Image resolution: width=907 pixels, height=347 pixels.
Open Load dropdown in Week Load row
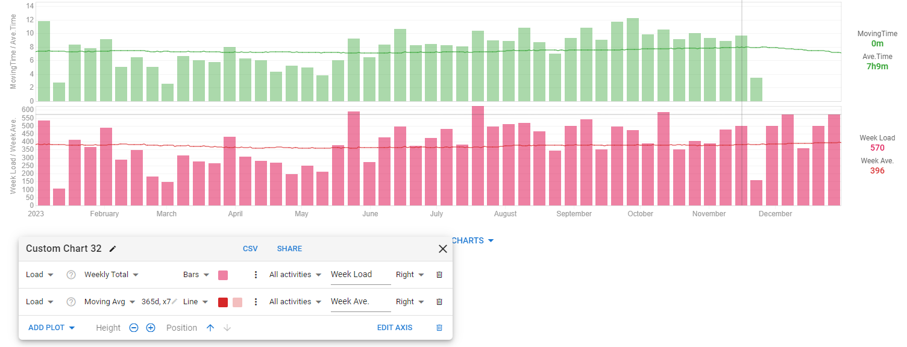coord(40,275)
